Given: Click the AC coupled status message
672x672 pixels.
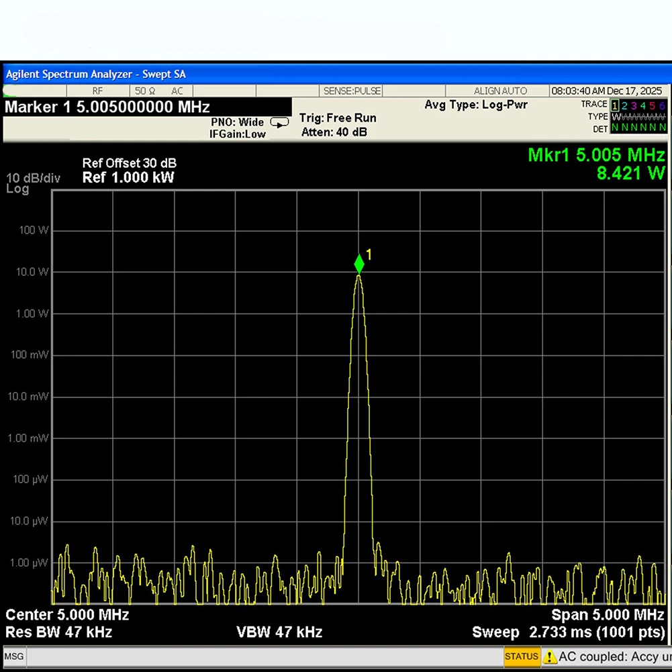Looking at the screenshot, I should [614, 657].
